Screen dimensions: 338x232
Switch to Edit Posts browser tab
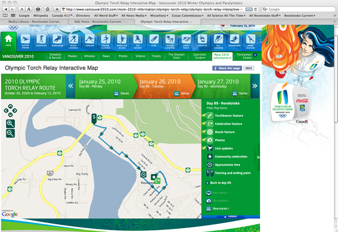click(101, 21)
